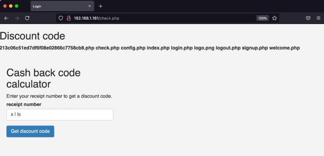The height and width of the screenshot is (156, 324).
Task: Click the Get discount code button
Action: pyautogui.click(x=30, y=131)
